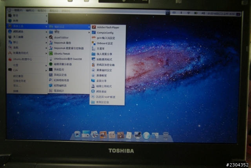Open 個人檔案分享 entry

(x=108, y=54)
